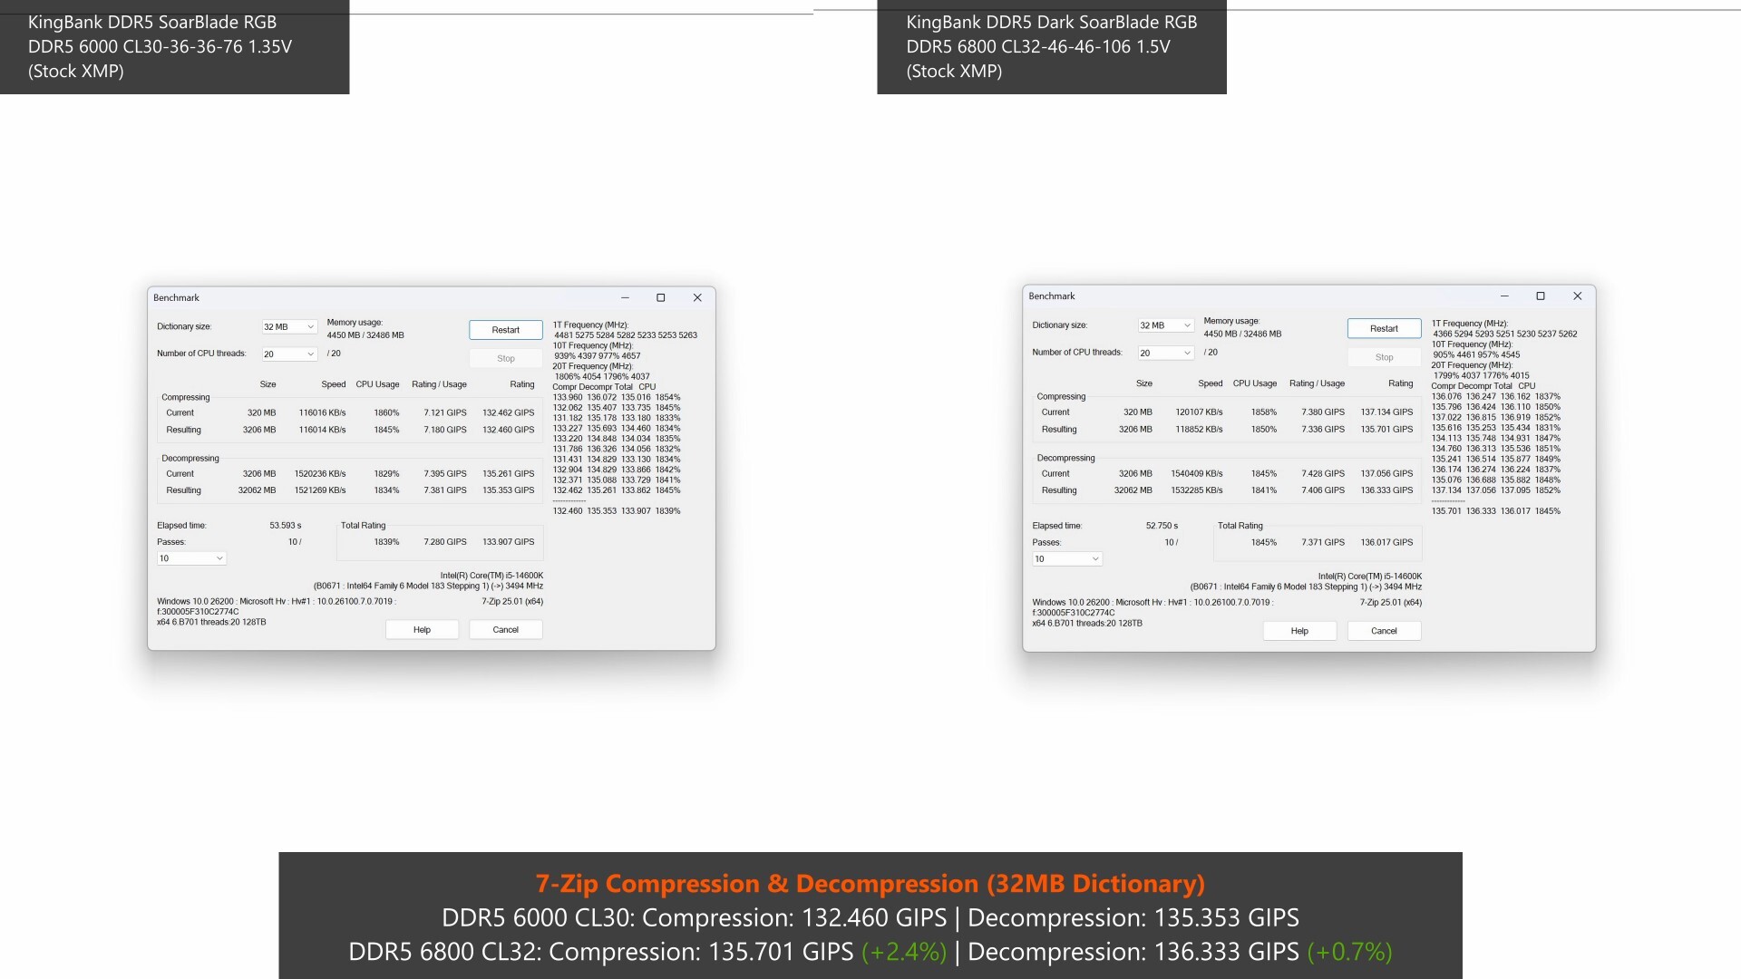This screenshot has height=979, width=1741.
Task: Click Stop in the right Benchmark window
Action: pos(1384,356)
